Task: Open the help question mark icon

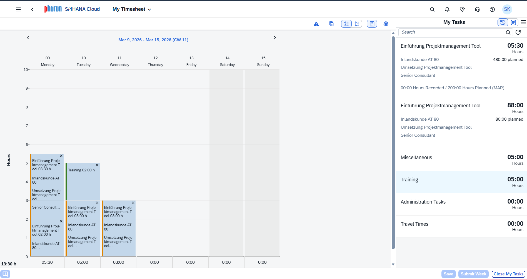Action: click(x=492, y=9)
